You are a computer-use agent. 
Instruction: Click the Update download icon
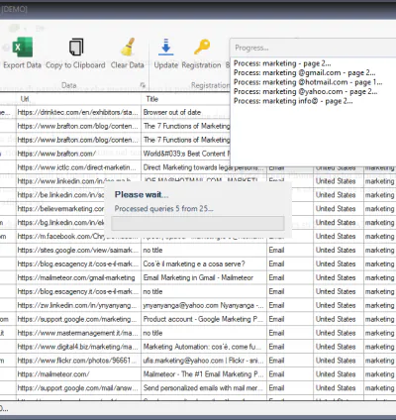[x=166, y=47]
